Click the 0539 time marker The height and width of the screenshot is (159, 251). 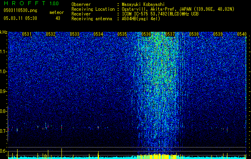(x=218, y=34)
